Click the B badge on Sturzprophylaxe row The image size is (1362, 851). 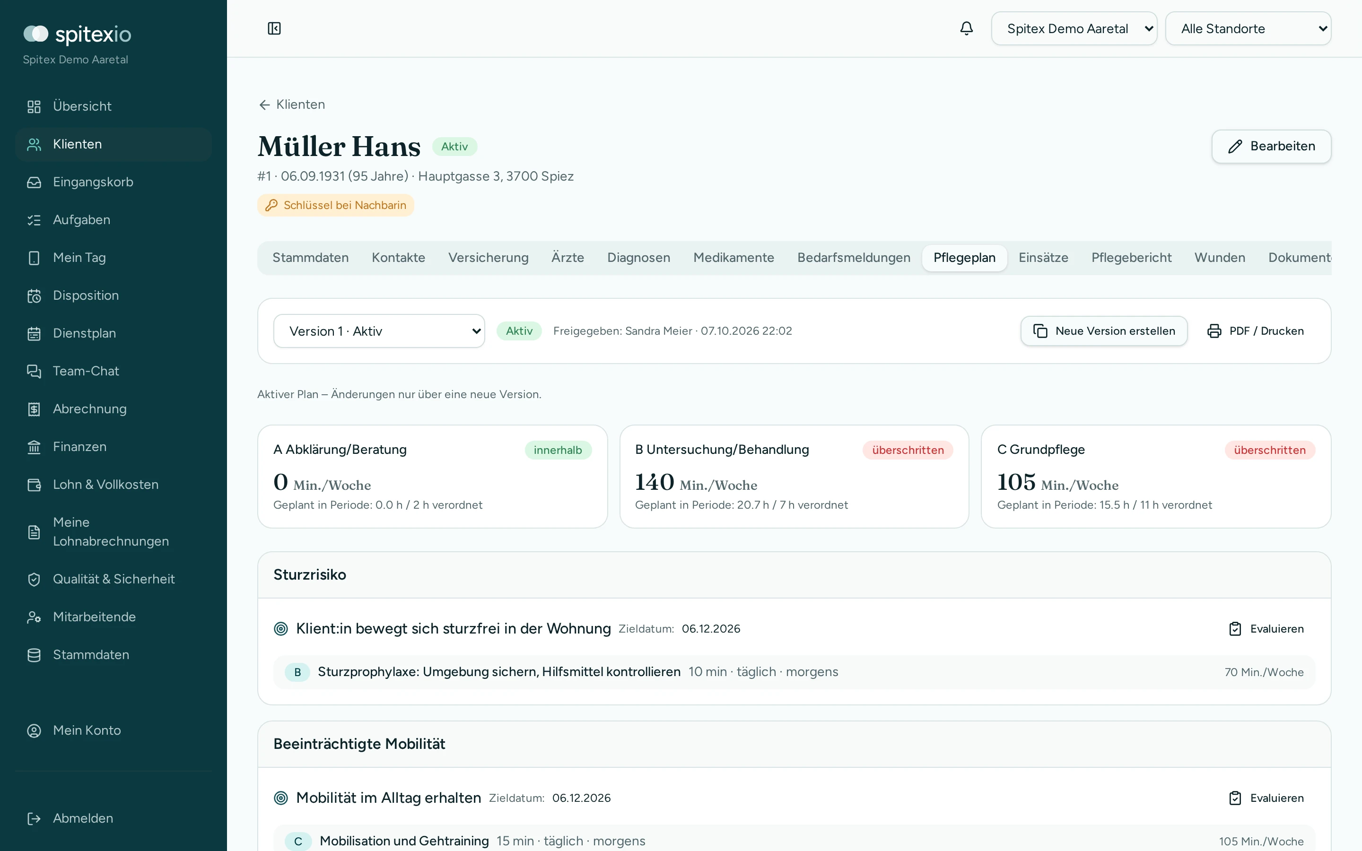297,672
